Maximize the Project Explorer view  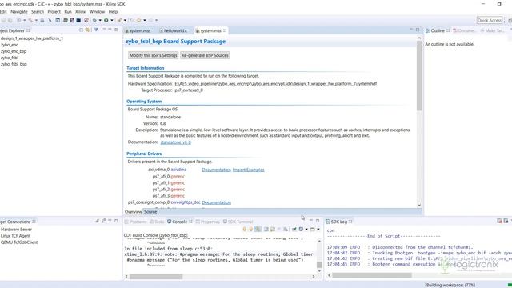point(116,30)
